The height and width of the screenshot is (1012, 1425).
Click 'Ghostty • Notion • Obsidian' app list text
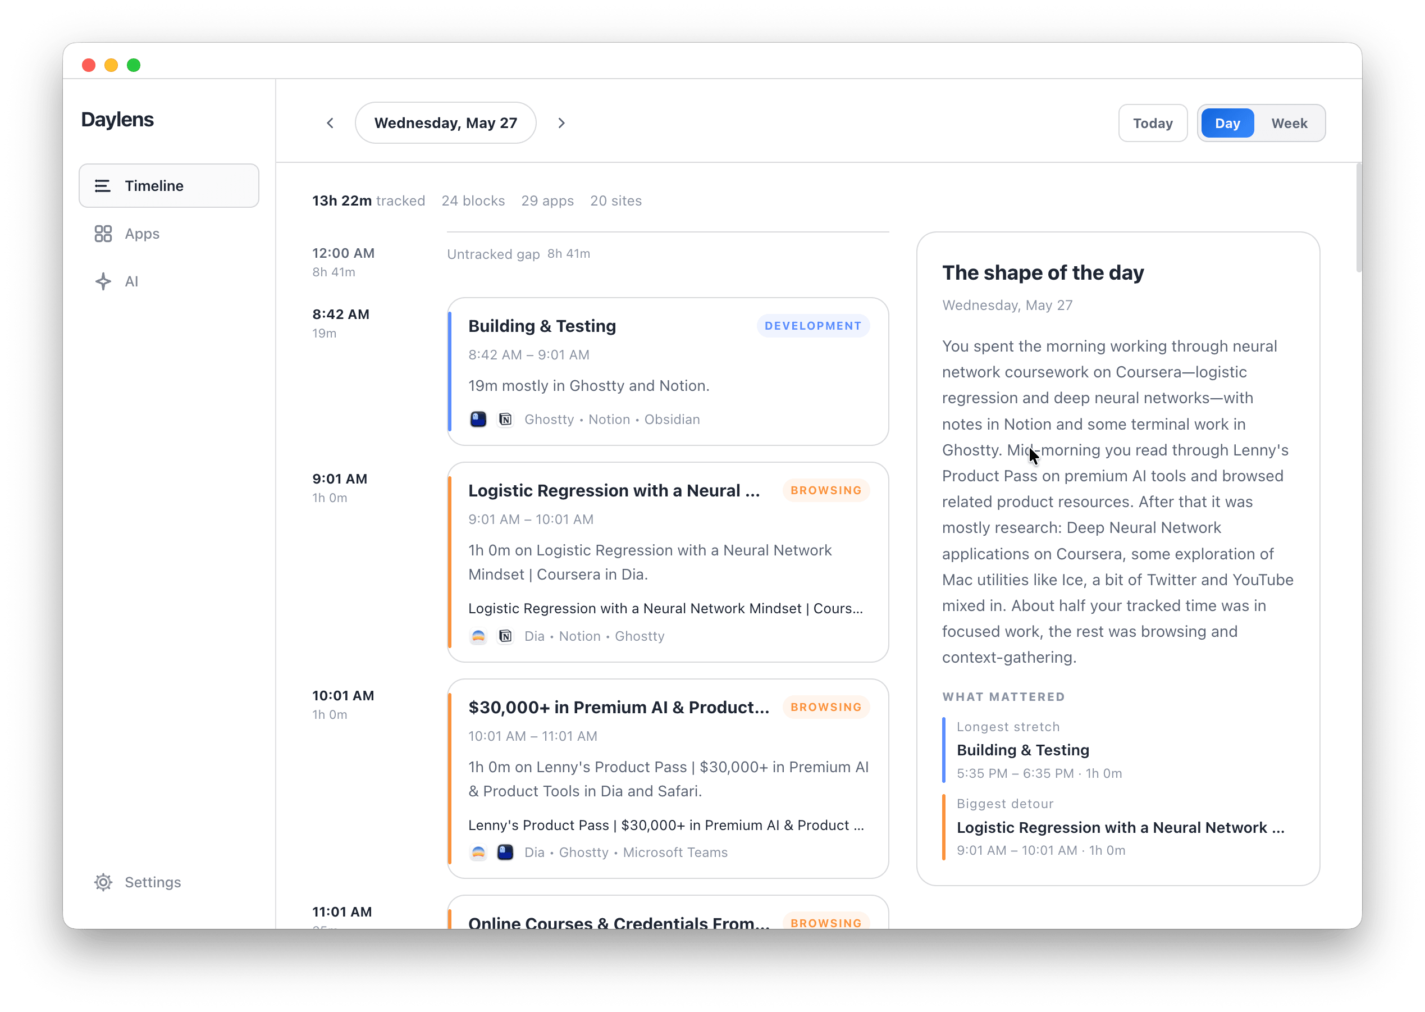pos(612,420)
